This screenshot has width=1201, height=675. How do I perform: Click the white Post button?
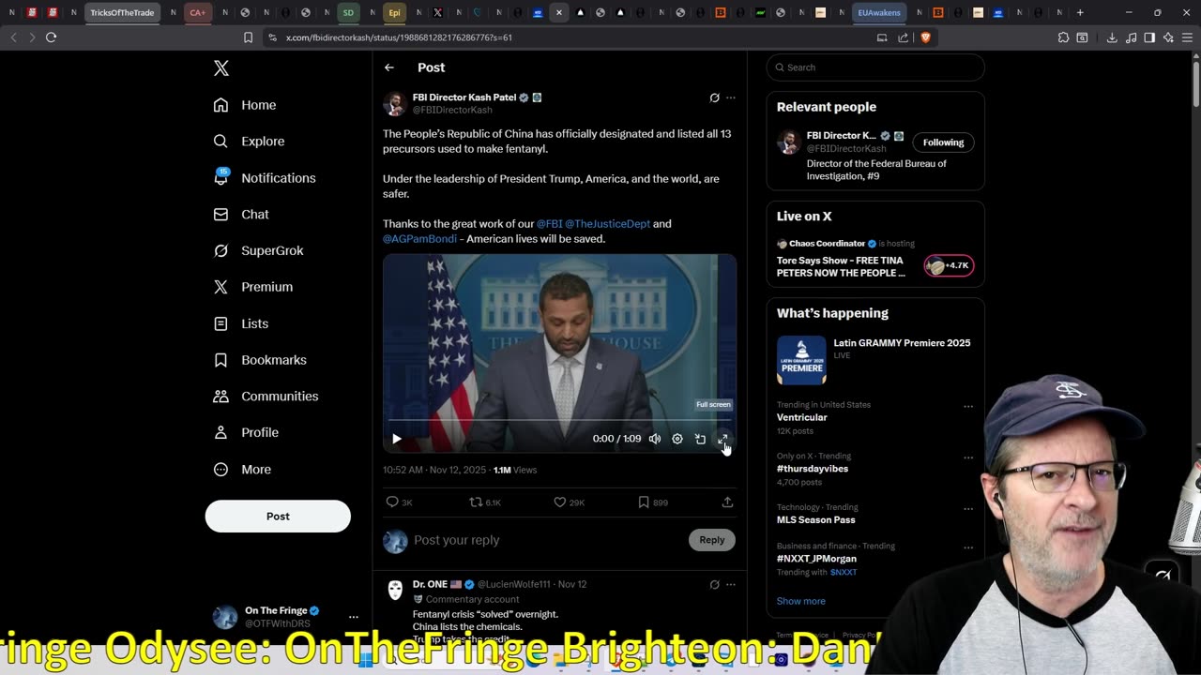[278, 517]
